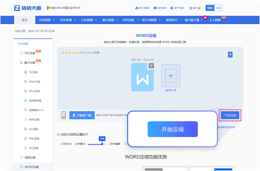Open 热门导航 with the flame icon
260x171 pixels.
[x=142, y=8]
